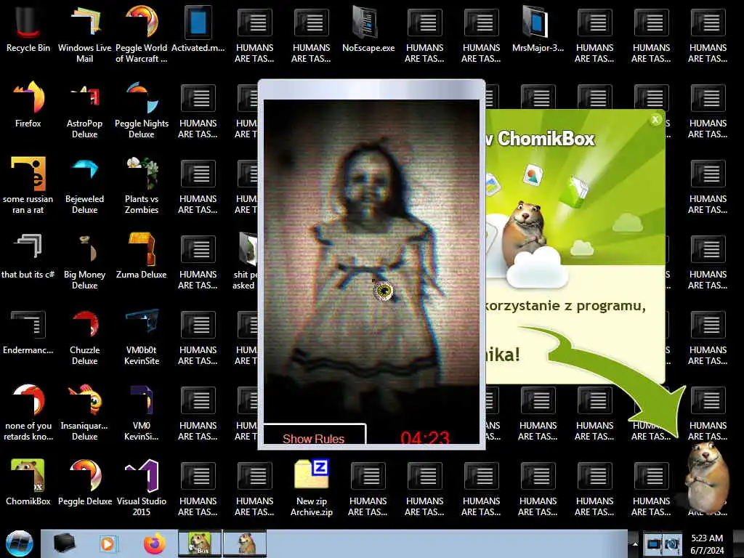The width and height of the screenshot is (744, 558).
Task: Select the 'shit pe... asked' desktop icon
Action: coord(246,261)
